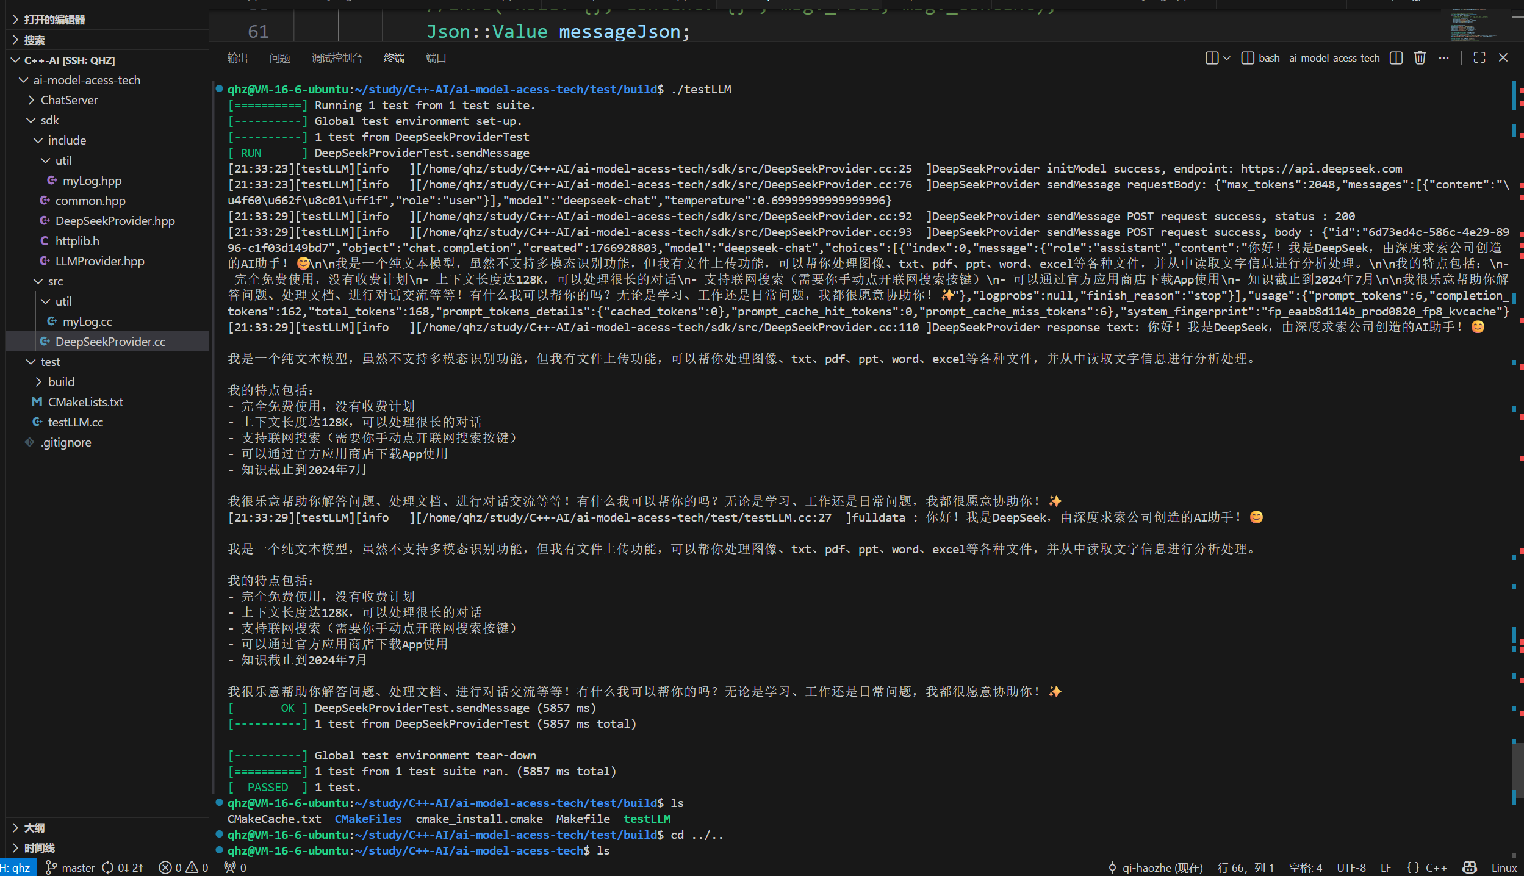Click the UTF-8 encoding button

pyautogui.click(x=1351, y=867)
